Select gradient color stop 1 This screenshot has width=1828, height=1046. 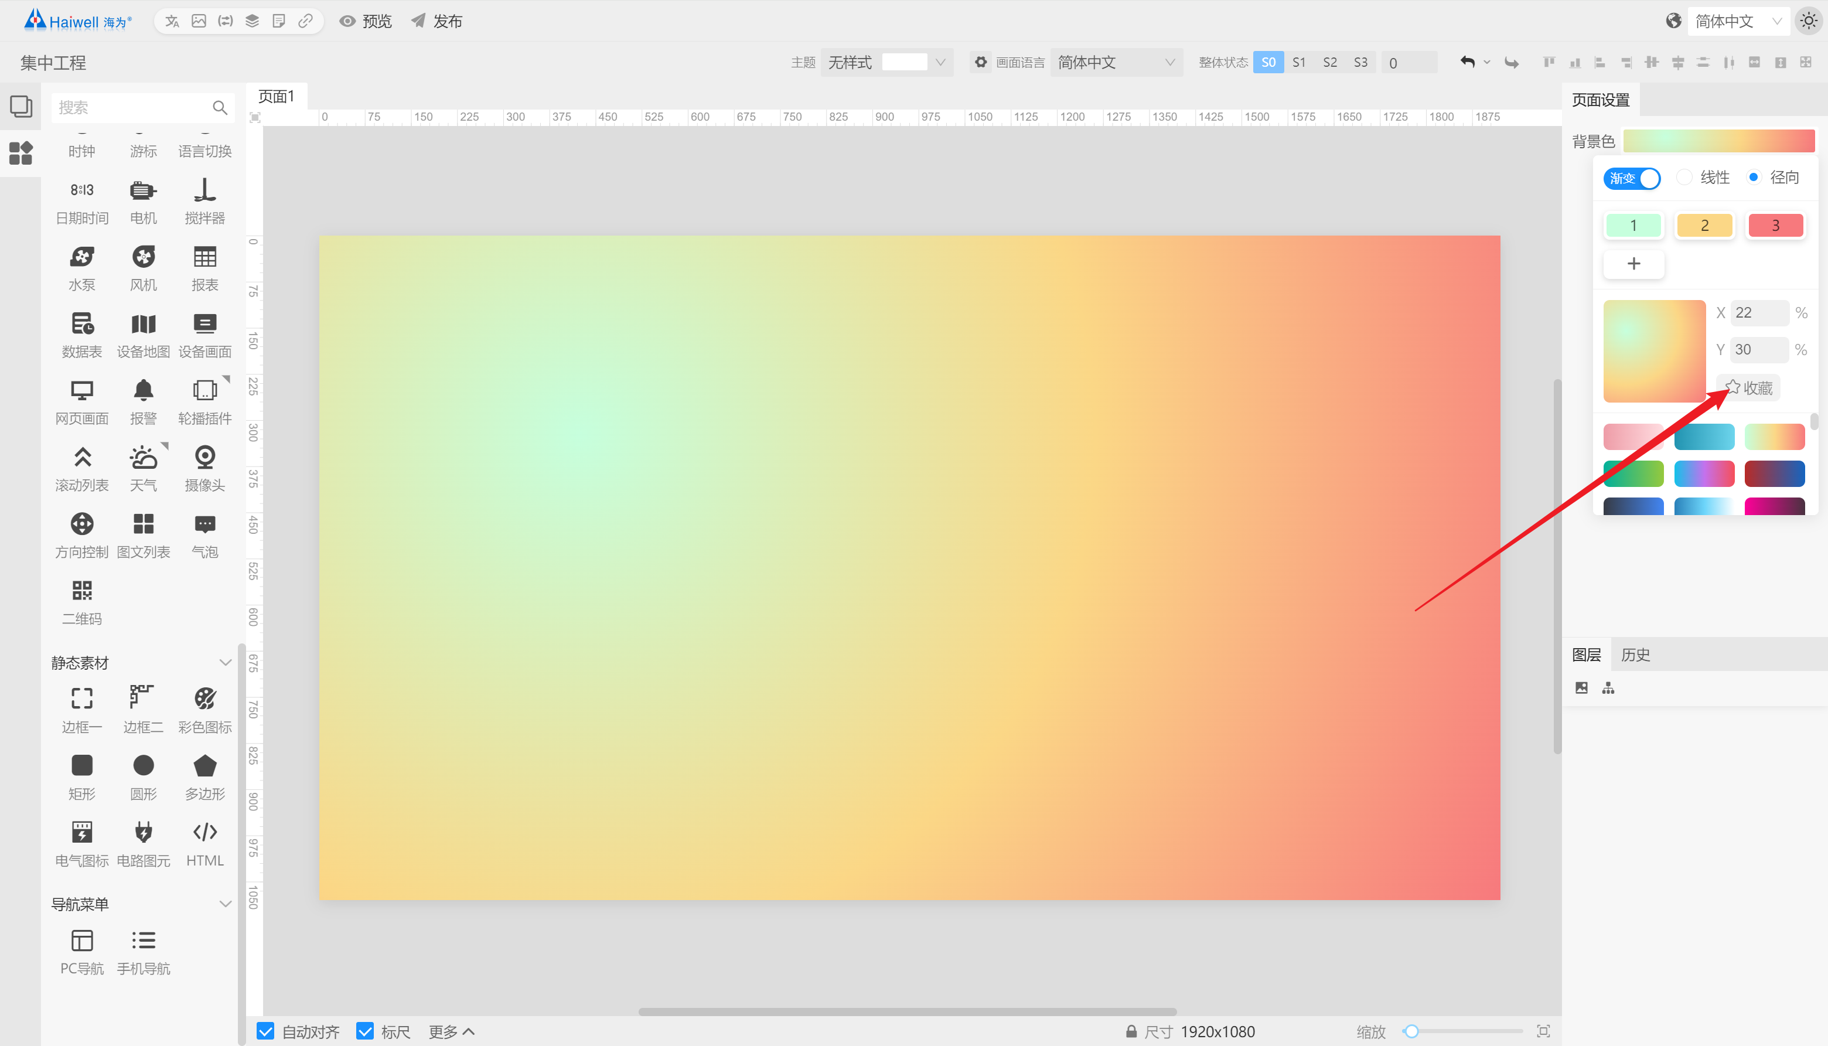tap(1633, 226)
